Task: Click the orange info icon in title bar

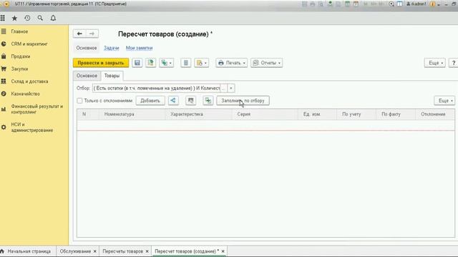Action: coord(433,4)
